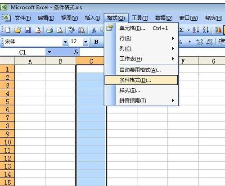Click the font size box showing 12
This screenshot has height=186, width=225.
click(x=76, y=41)
